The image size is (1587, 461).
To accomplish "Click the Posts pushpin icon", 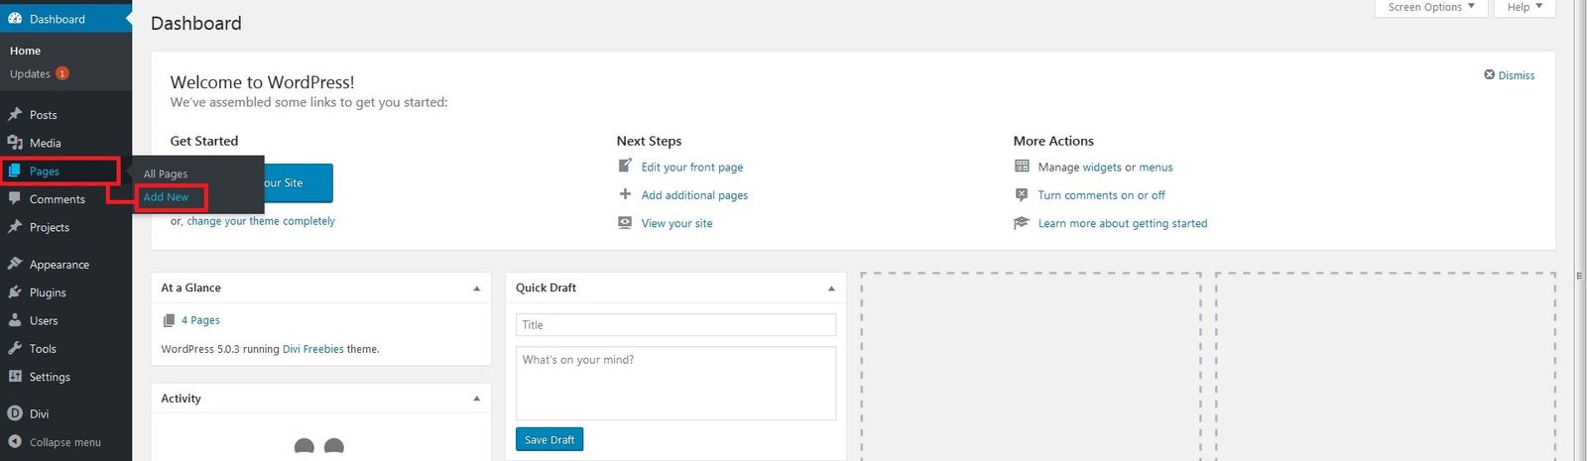I will point(15,115).
